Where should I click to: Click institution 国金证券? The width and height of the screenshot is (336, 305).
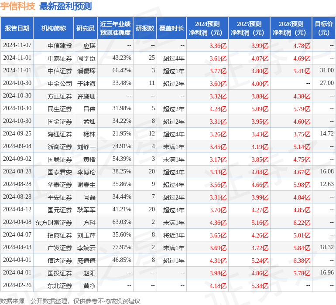60,122
